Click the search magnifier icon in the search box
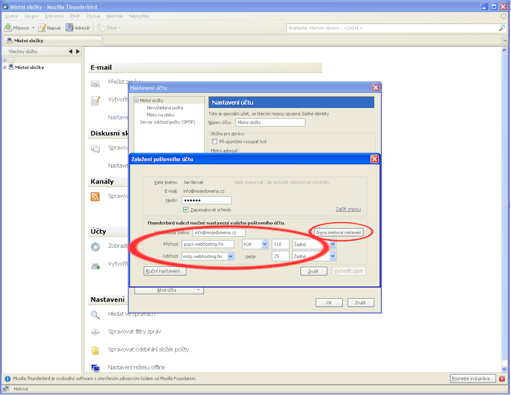Screen dimensions: 511x395 502,28
